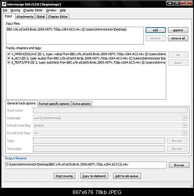Uncheck the S_TEXT/UTF8 subtitles track

coord(9,62)
